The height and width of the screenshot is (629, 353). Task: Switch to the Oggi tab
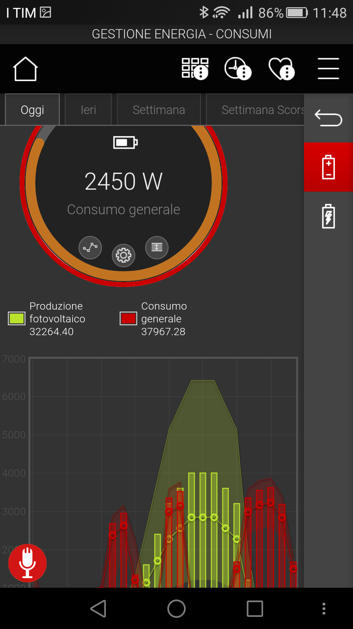point(32,110)
